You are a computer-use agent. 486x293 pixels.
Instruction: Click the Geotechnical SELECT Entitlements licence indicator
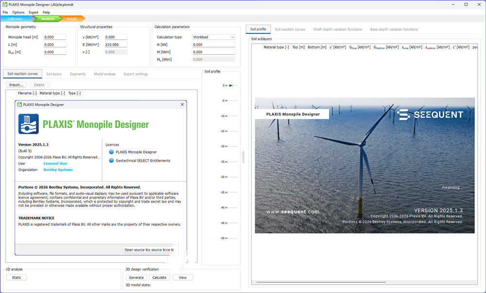click(111, 160)
